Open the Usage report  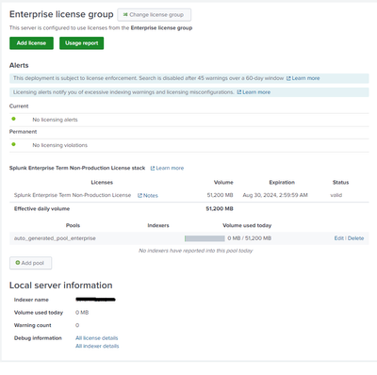click(82, 43)
